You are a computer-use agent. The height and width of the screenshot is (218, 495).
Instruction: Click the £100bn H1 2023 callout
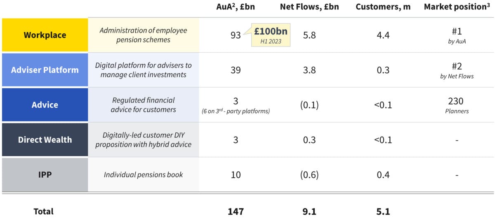click(x=271, y=35)
